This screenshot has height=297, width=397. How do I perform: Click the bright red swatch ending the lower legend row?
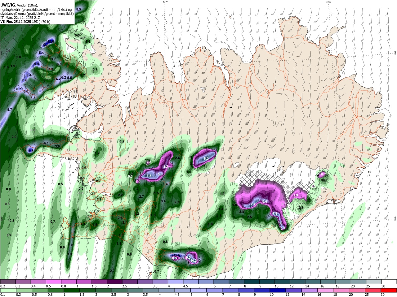389,290
